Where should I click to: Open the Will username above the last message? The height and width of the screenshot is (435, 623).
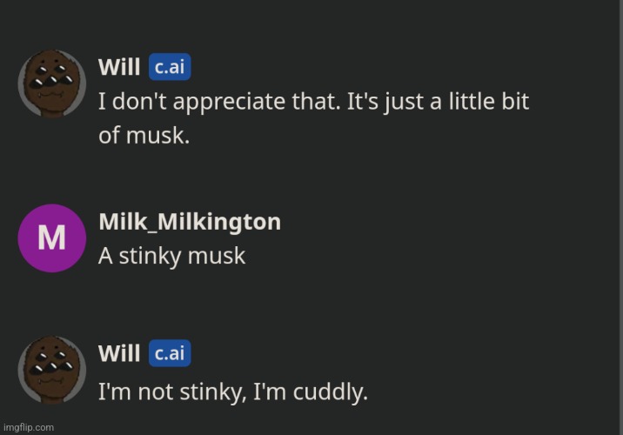(119, 353)
